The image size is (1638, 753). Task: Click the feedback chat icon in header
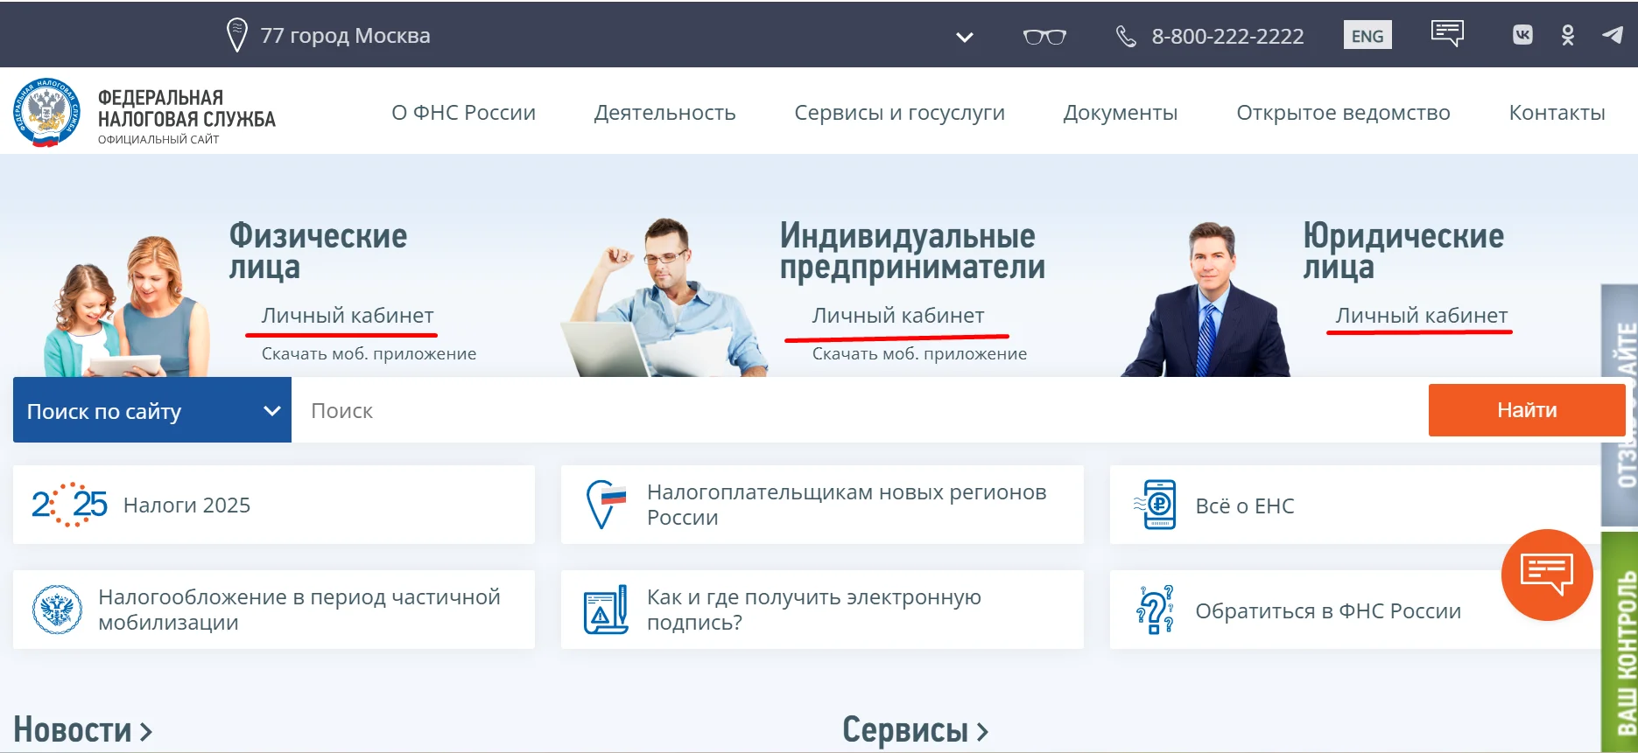(x=1447, y=34)
